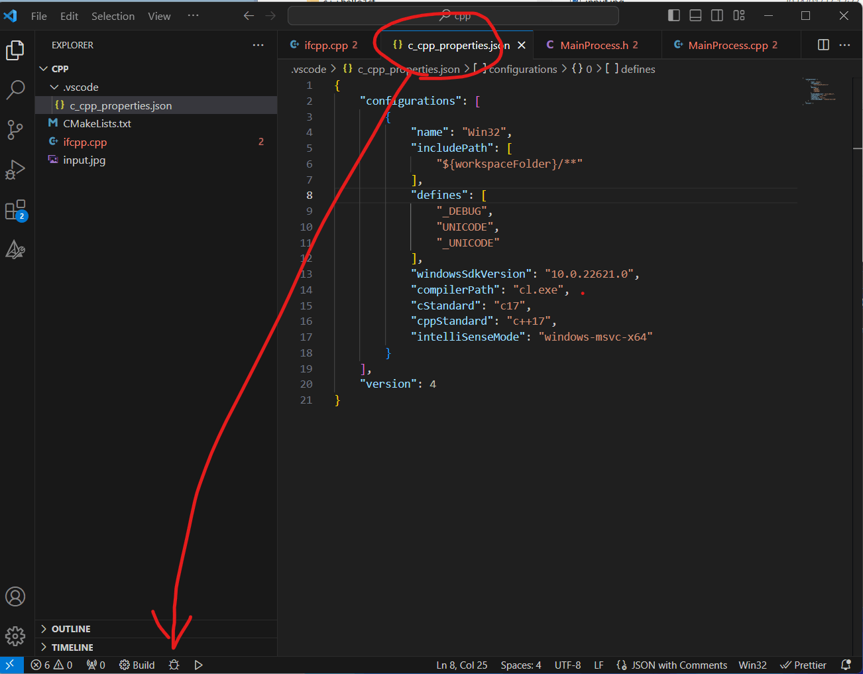Open the notifications bell icon
The height and width of the screenshot is (674, 863).
pos(846,665)
